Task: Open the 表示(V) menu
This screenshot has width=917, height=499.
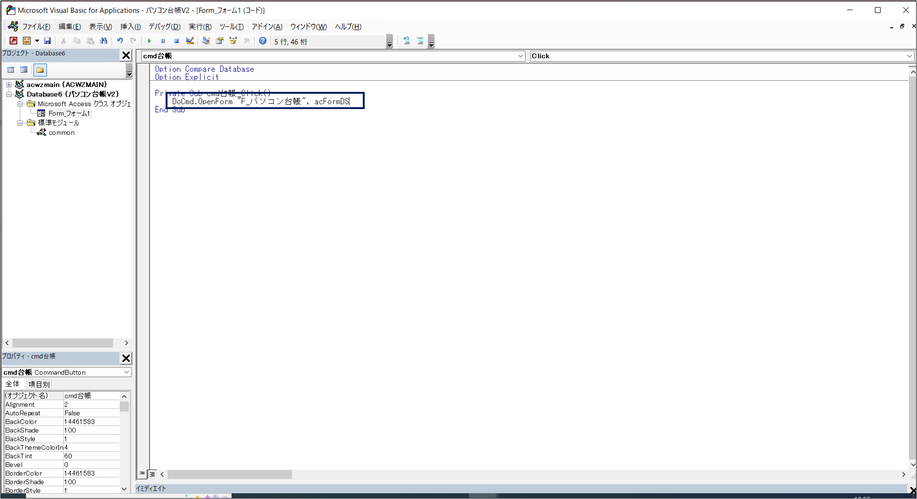Action: (101, 27)
